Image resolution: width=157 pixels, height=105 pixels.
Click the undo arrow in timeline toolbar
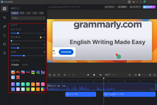click(65, 75)
